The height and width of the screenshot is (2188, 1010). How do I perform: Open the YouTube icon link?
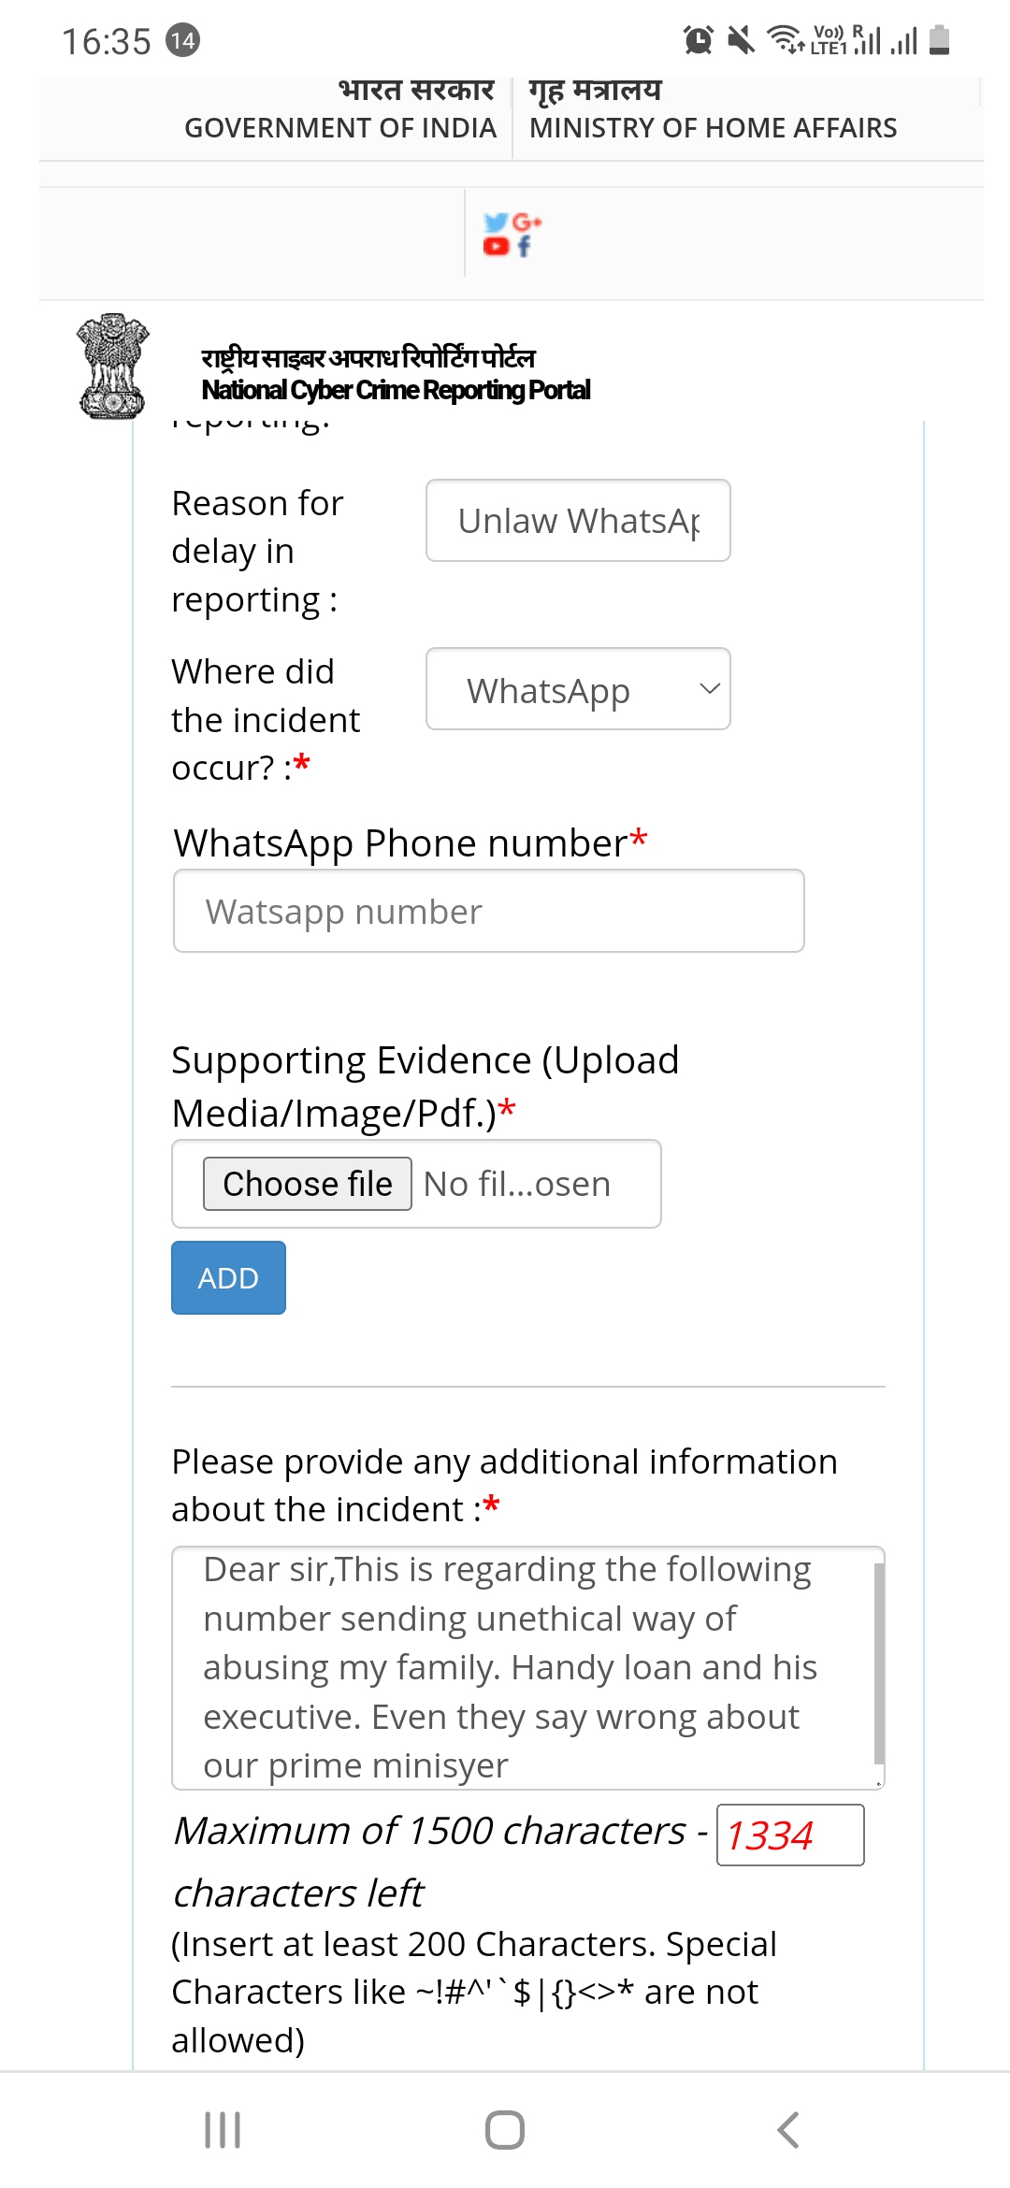click(495, 246)
